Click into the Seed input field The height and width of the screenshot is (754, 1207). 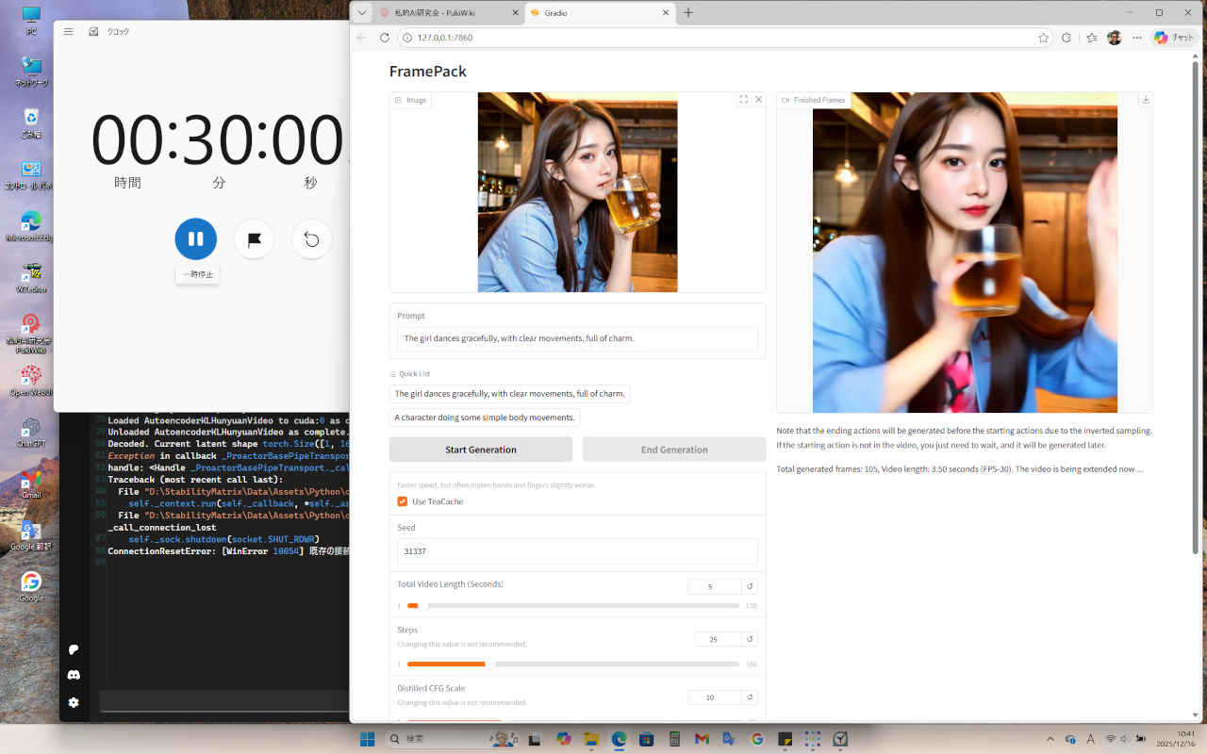point(577,551)
